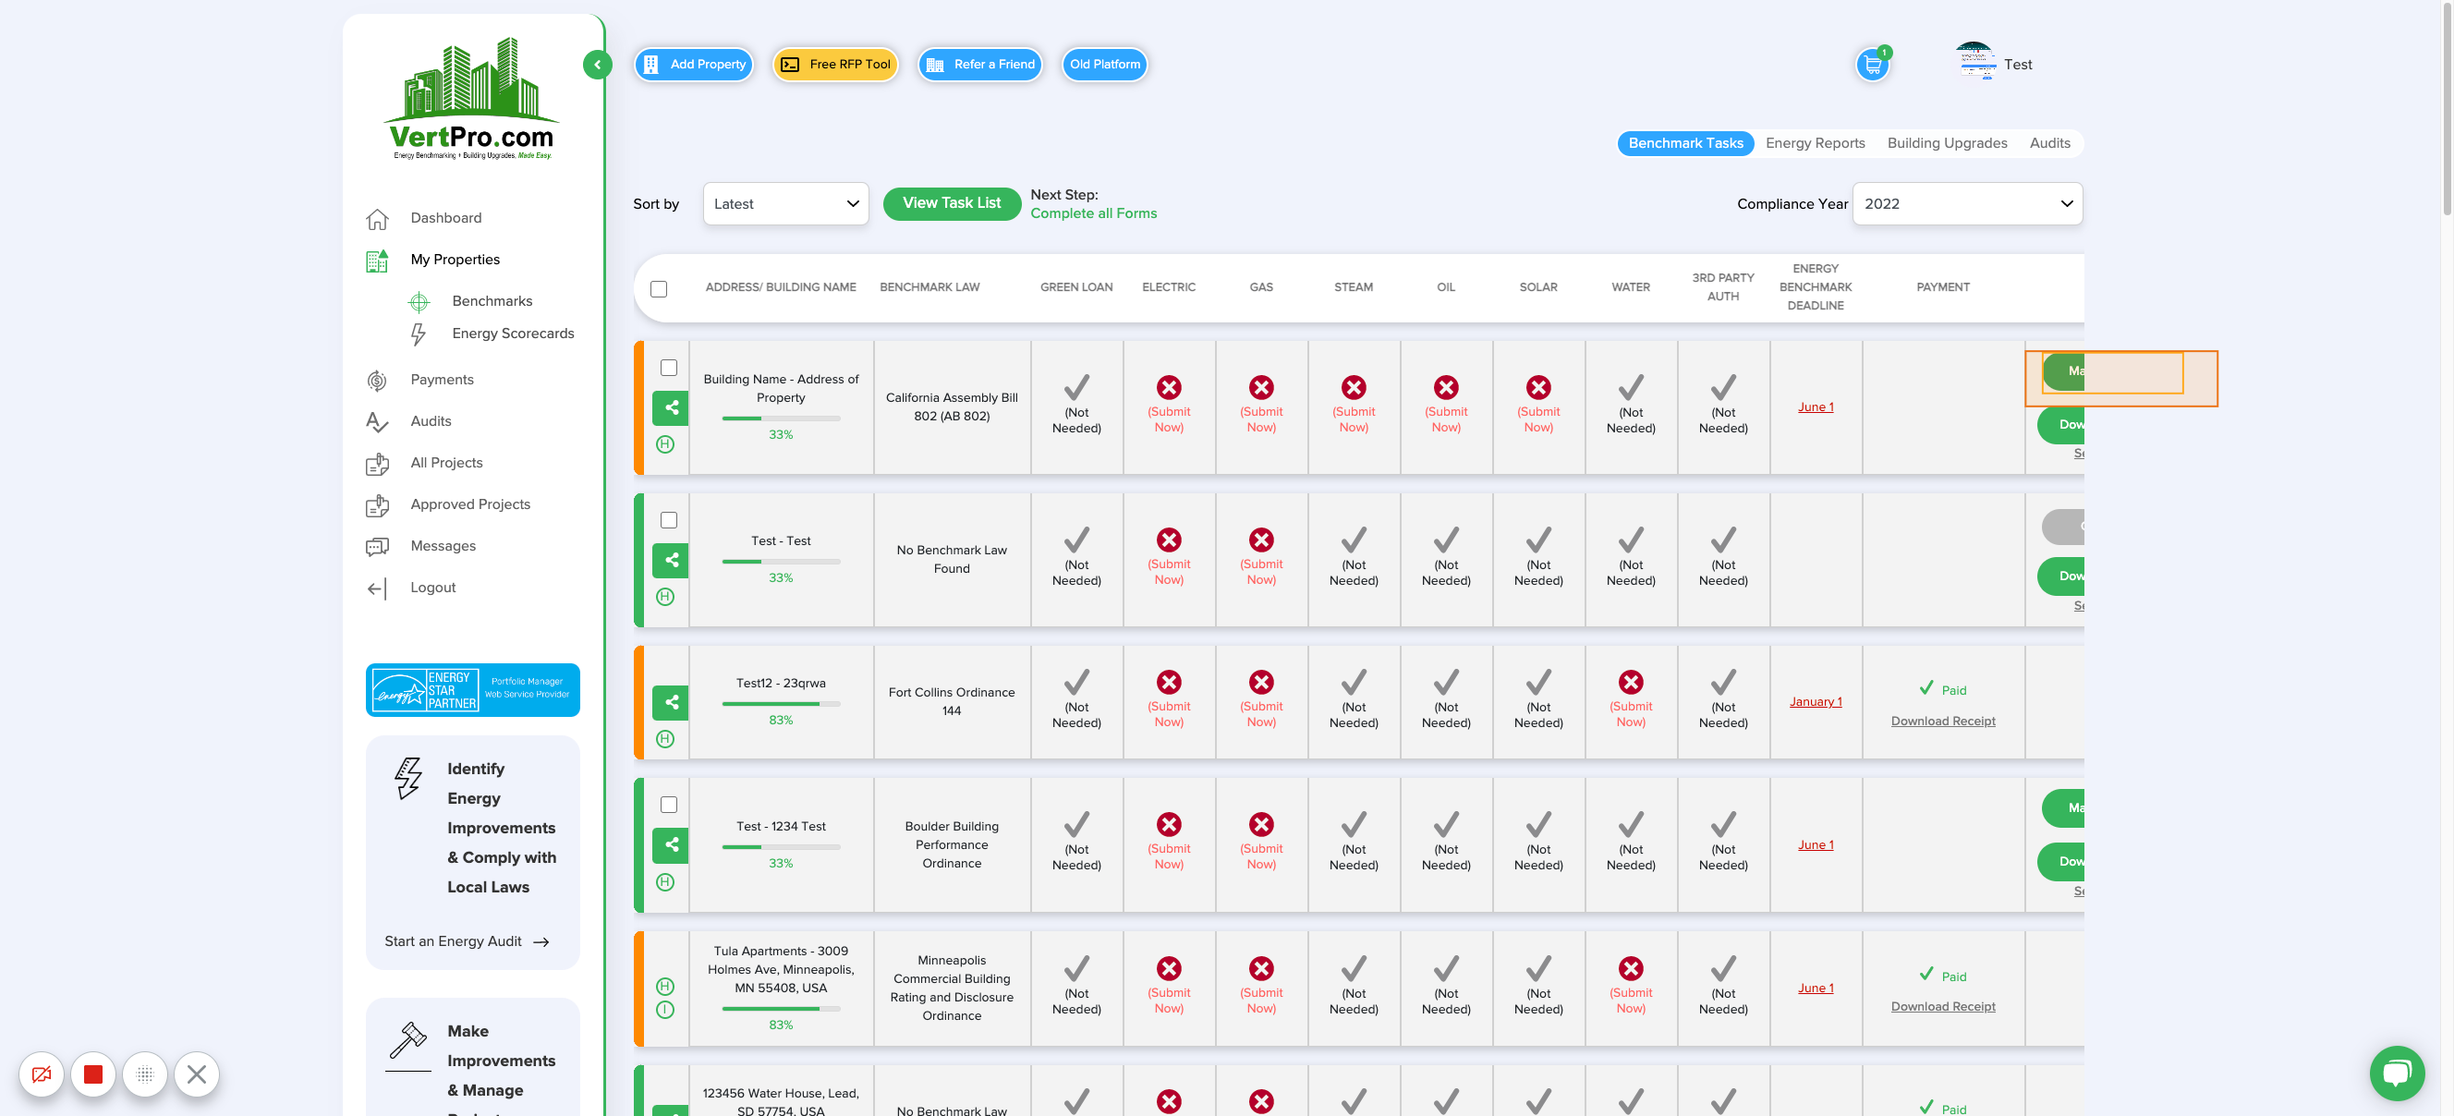Open the Sort by Latest dropdown
This screenshot has width=2454, height=1116.
coord(785,204)
